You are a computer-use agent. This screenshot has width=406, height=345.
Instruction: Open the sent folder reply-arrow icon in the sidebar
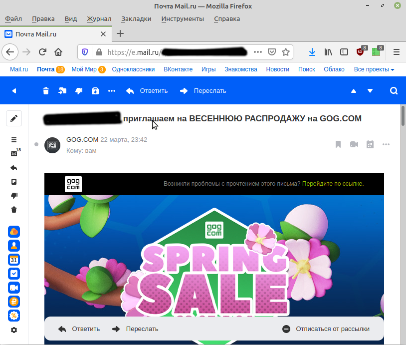(14, 168)
